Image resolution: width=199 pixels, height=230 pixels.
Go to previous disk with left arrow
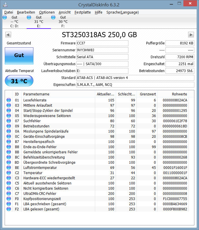pos(8,35)
